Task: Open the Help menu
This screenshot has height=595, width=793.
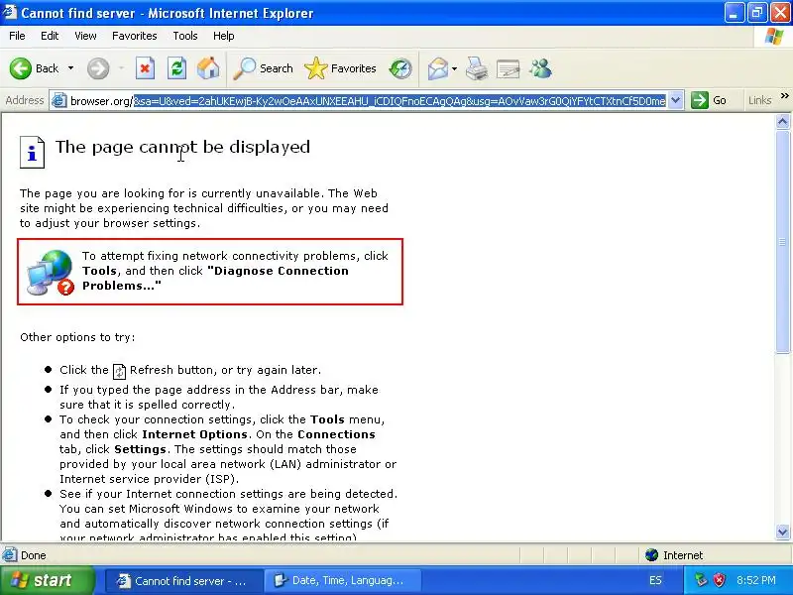Action: click(x=224, y=36)
